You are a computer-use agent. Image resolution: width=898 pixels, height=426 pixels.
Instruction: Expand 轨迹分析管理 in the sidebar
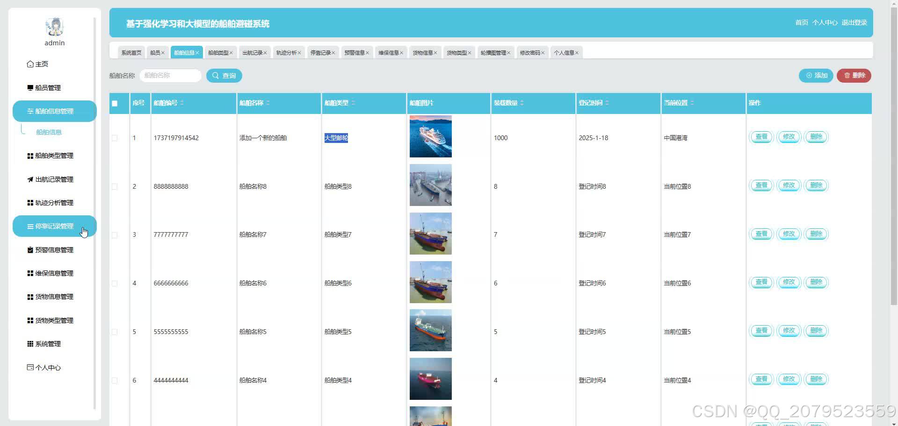[x=50, y=203]
